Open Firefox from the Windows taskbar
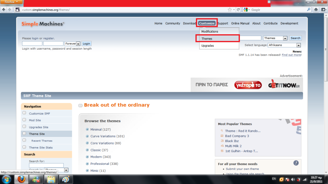This screenshot has height=184, width=328. [x=21, y=179]
